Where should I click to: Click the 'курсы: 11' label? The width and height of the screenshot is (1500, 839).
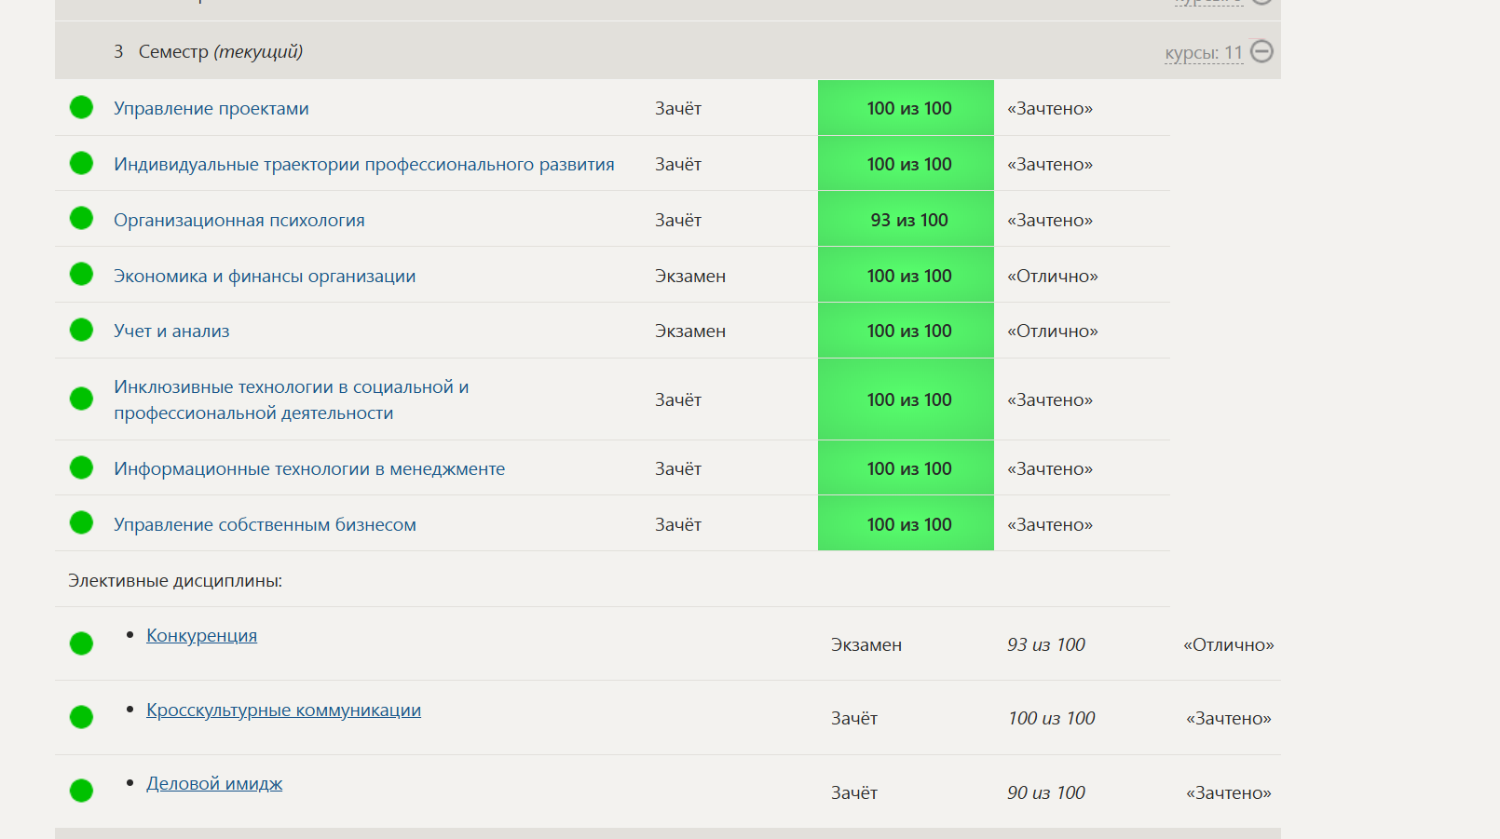1203,53
